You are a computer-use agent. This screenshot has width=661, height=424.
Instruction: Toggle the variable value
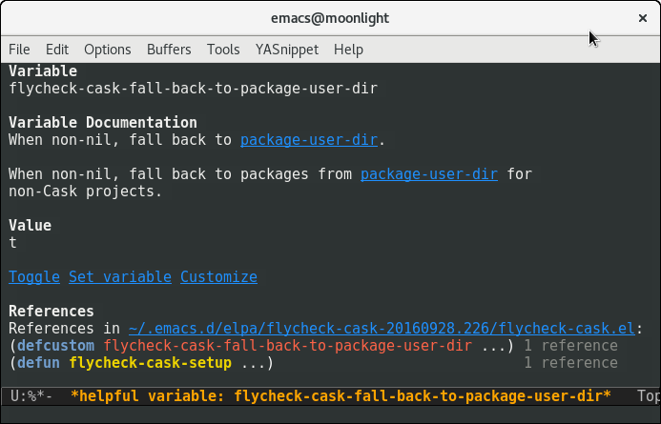33,277
